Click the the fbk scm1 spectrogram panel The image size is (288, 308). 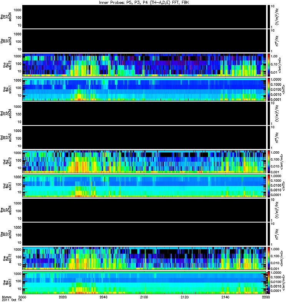(144, 283)
